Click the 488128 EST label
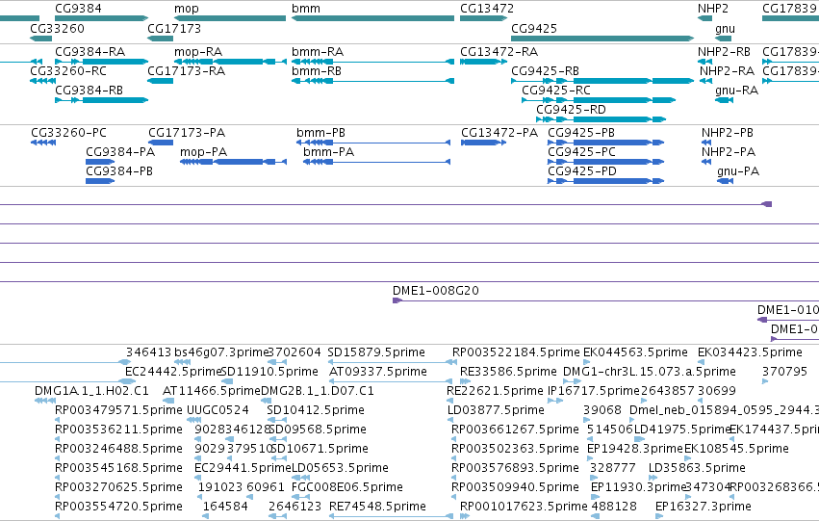 point(614,507)
